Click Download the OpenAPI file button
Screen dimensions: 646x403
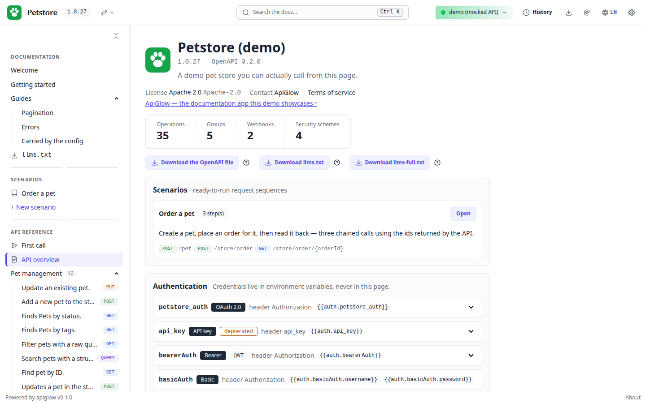click(192, 163)
